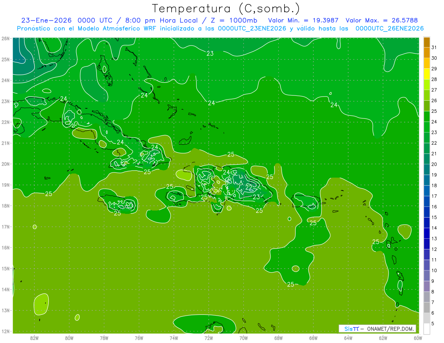Click the legend value '5'

pos(433,324)
